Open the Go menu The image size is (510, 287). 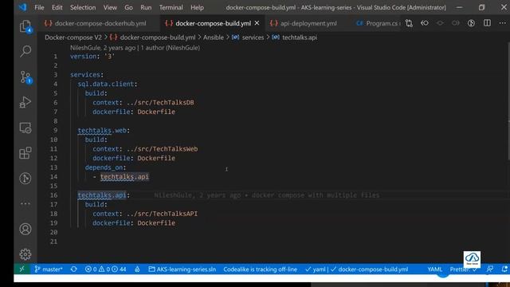pos(128,7)
